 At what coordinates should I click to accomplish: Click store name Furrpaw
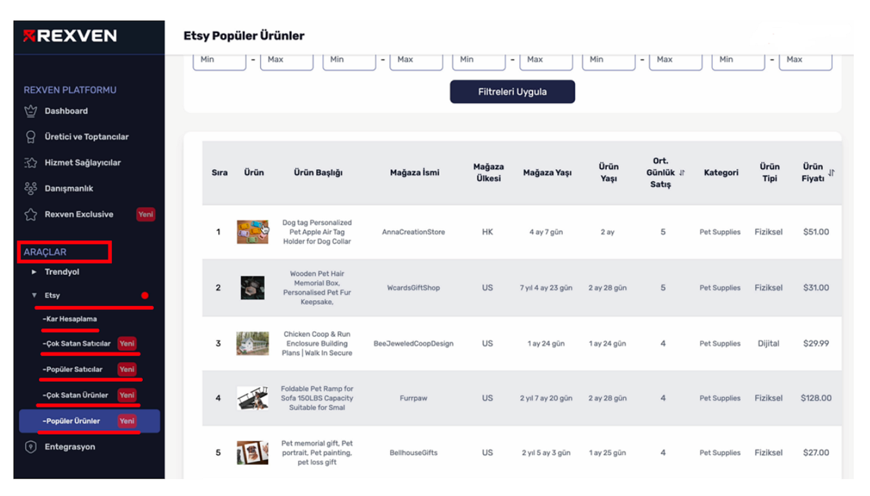[x=413, y=399]
